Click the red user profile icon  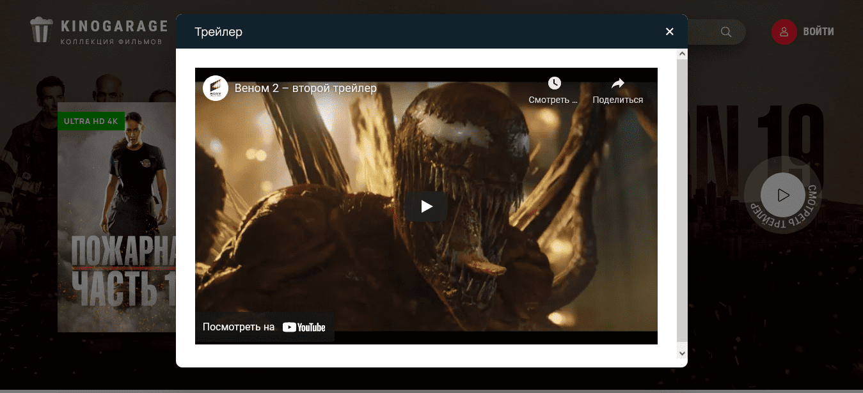pyautogui.click(x=784, y=31)
